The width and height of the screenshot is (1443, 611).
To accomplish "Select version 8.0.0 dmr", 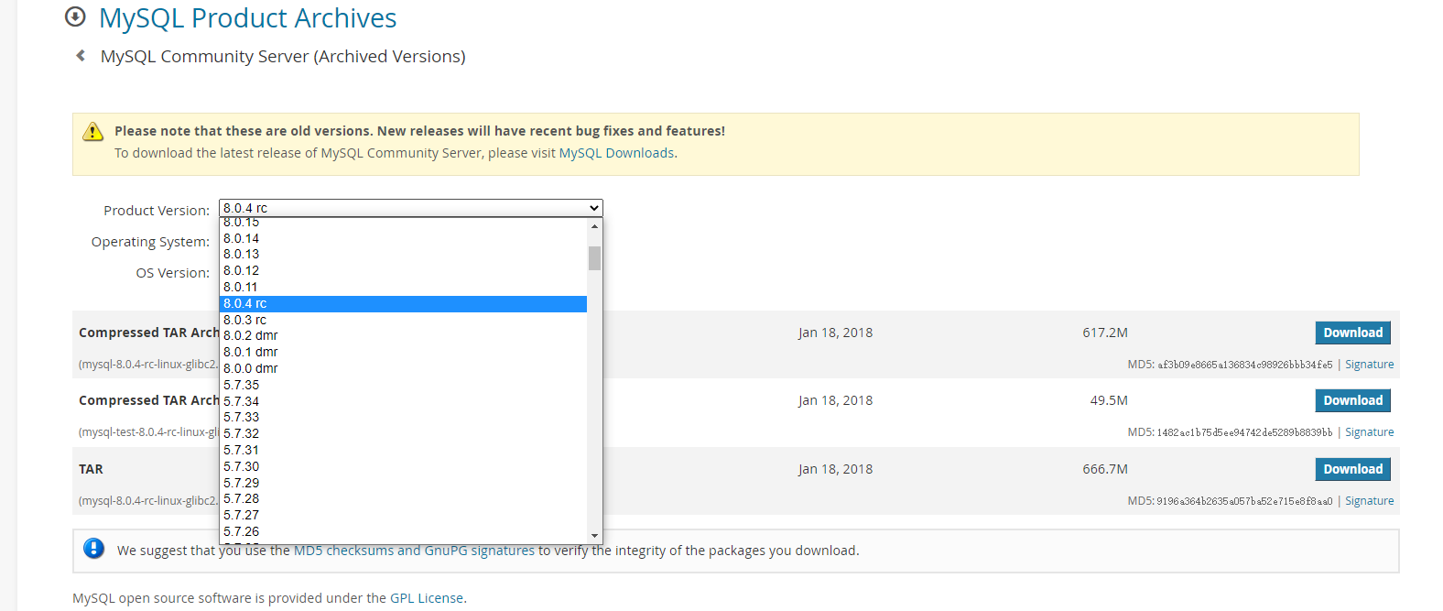I will [x=403, y=369].
